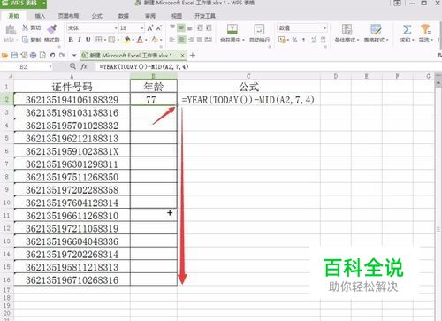The height and width of the screenshot is (321, 442).
Task: Open fill color dropdown arrow
Action: coord(133,40)
